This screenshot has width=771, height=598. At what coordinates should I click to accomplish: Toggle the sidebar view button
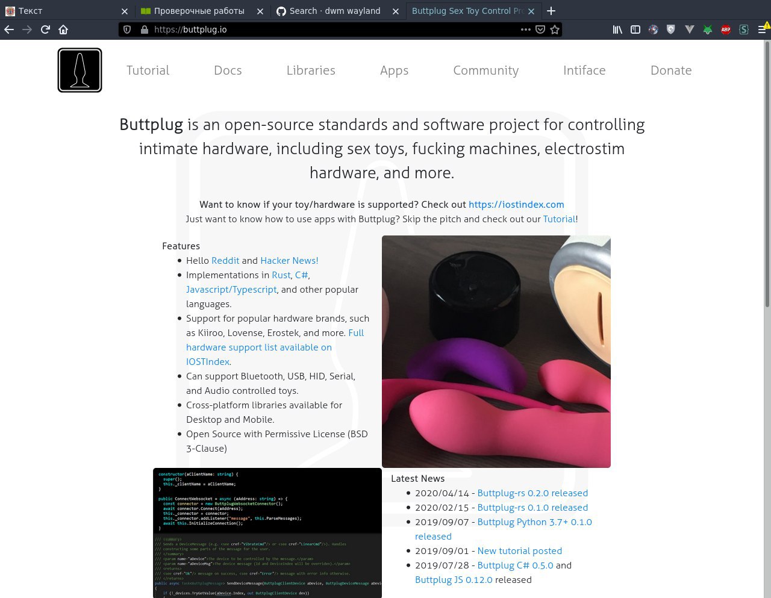pyautogui.click(x=635, y=30)
